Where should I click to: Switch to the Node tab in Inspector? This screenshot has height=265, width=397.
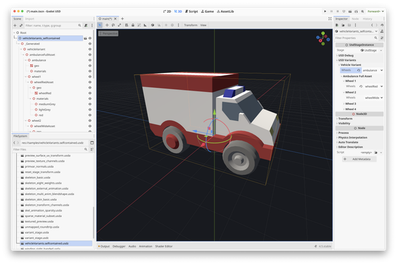[355, 19]
